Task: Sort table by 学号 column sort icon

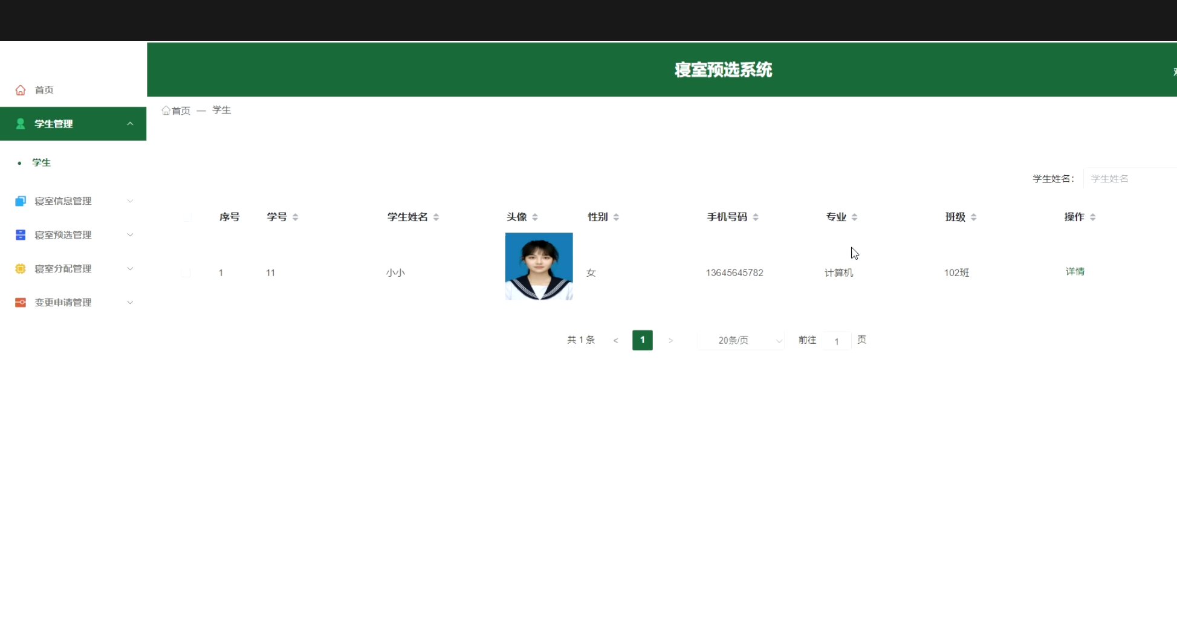Action: point(295,217)
